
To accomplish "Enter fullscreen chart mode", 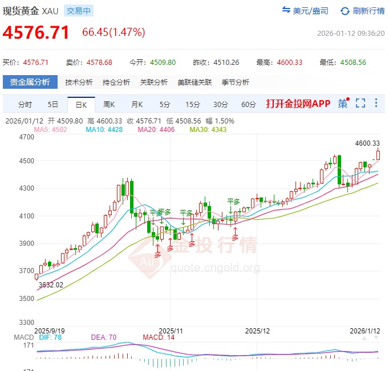I will [x=360, y=103].
